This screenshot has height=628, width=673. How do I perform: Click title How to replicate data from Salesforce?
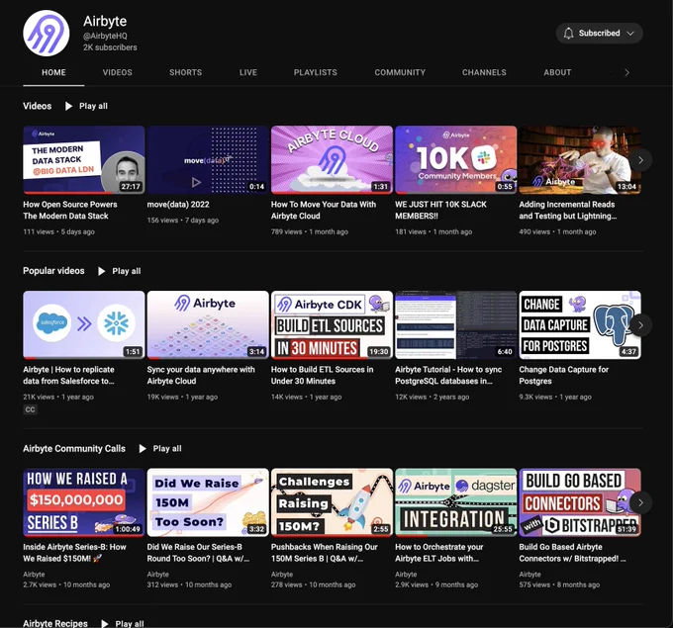68,376
